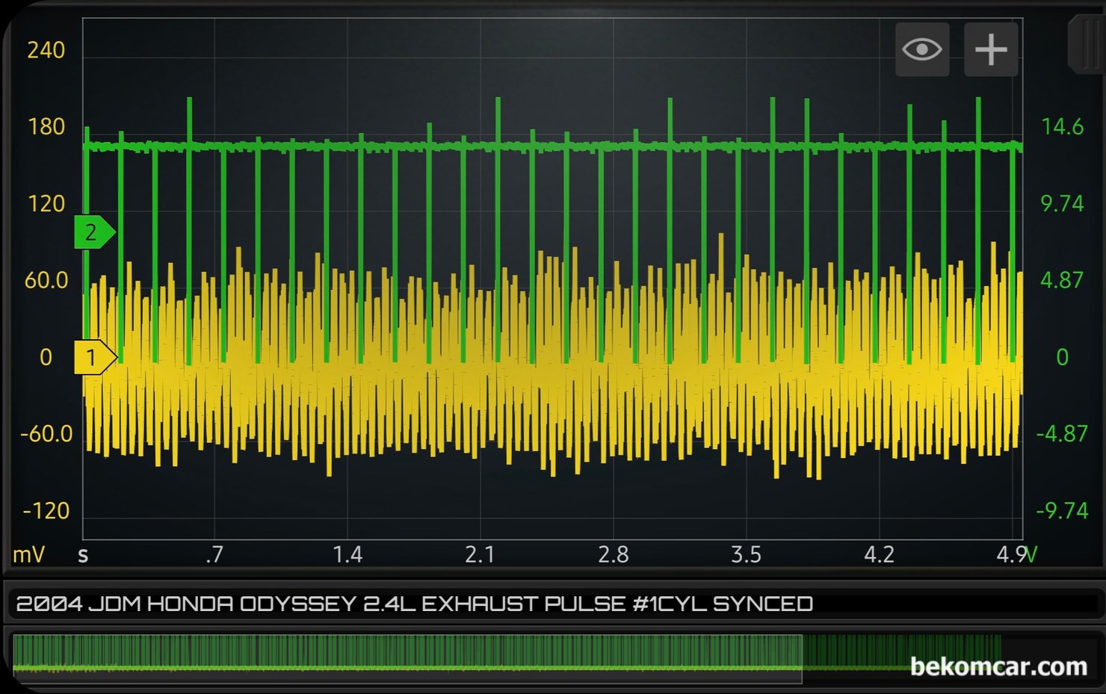Click the 1.4 time axis label

click(347, 555)
